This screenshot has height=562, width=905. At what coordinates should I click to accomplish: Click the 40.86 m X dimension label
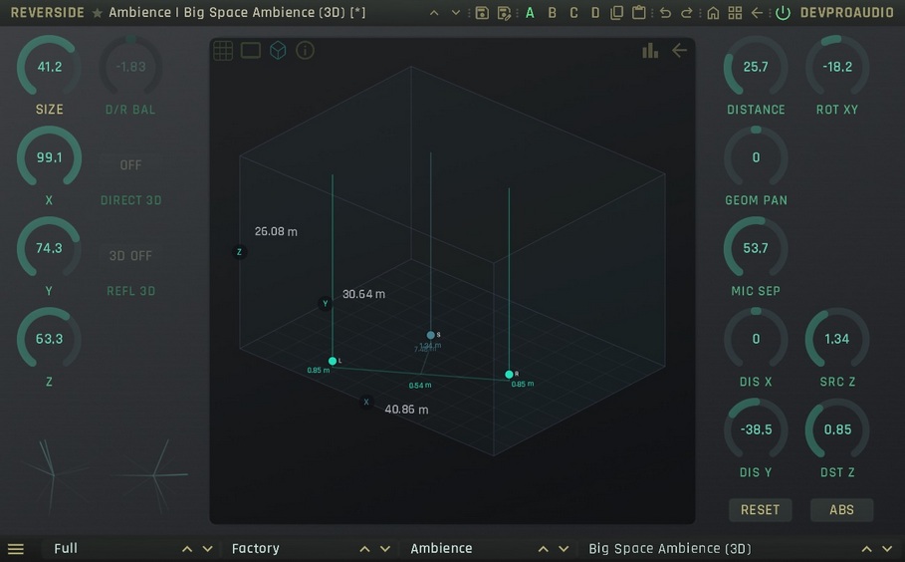pyautogui.click(x=406, y=410)
